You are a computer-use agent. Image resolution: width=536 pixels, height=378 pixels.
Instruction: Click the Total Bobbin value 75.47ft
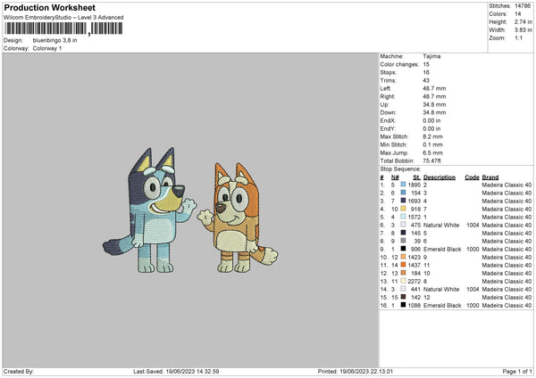(432, 160)
